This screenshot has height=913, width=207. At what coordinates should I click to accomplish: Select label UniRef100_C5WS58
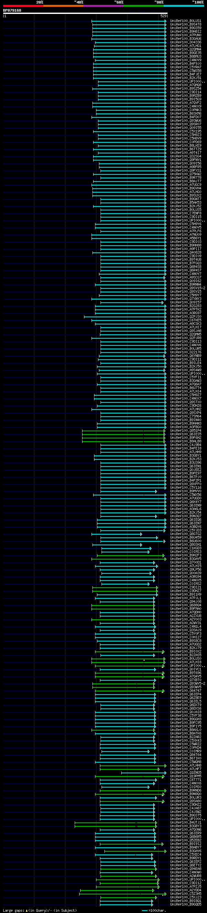185,71
